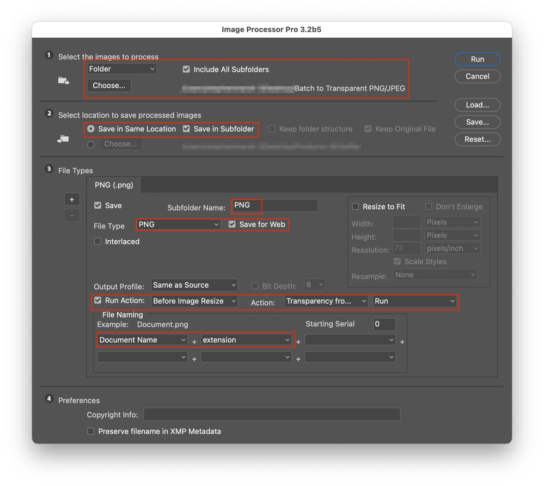Check Keep folder structure option
544x486 pixels.
272,129
